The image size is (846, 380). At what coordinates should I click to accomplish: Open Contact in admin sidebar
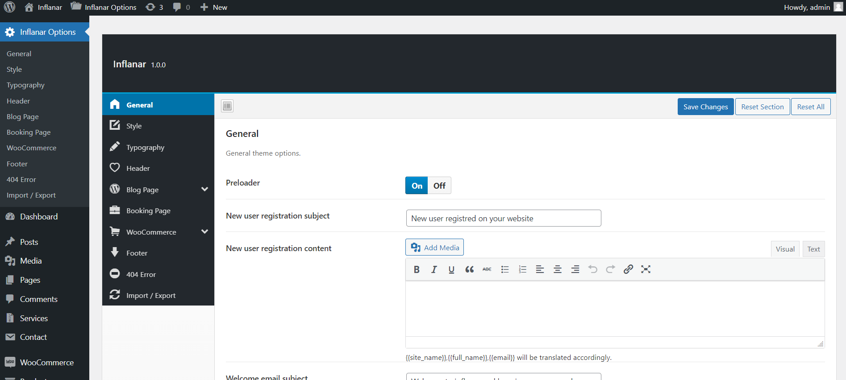click(x=45, y=337)
